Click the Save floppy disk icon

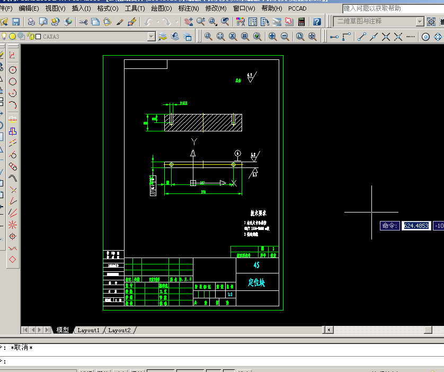[15, 22]
